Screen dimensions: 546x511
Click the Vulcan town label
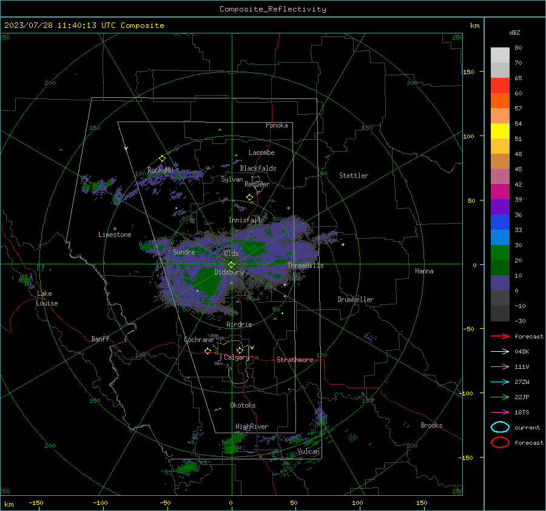308,451
